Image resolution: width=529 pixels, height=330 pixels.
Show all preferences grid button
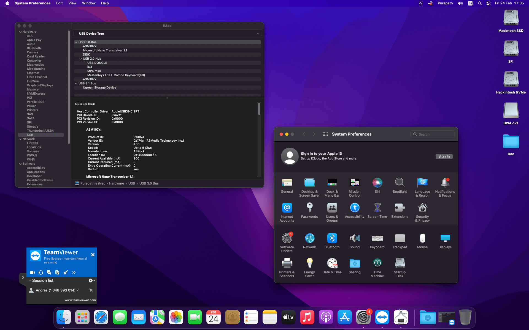click(x=325, y=134)
